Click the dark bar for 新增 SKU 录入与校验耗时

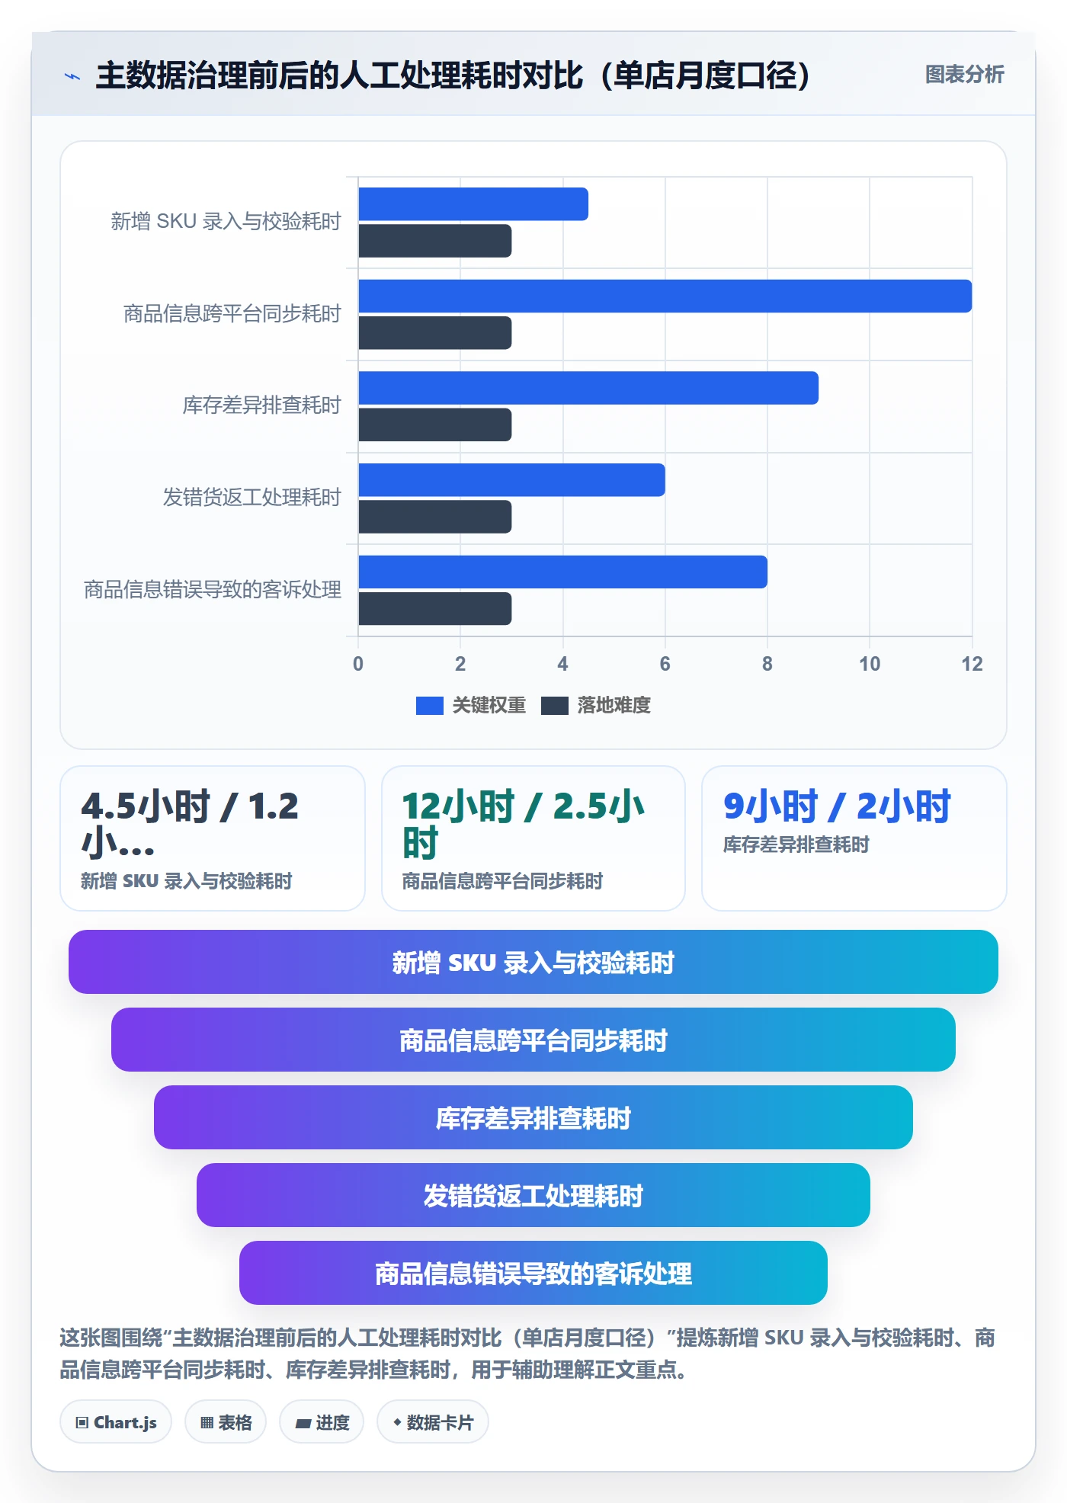[434, 241]
